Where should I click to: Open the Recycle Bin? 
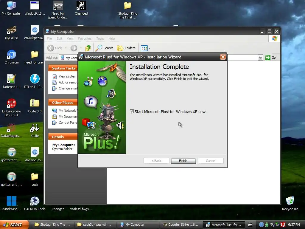point(290,203)
